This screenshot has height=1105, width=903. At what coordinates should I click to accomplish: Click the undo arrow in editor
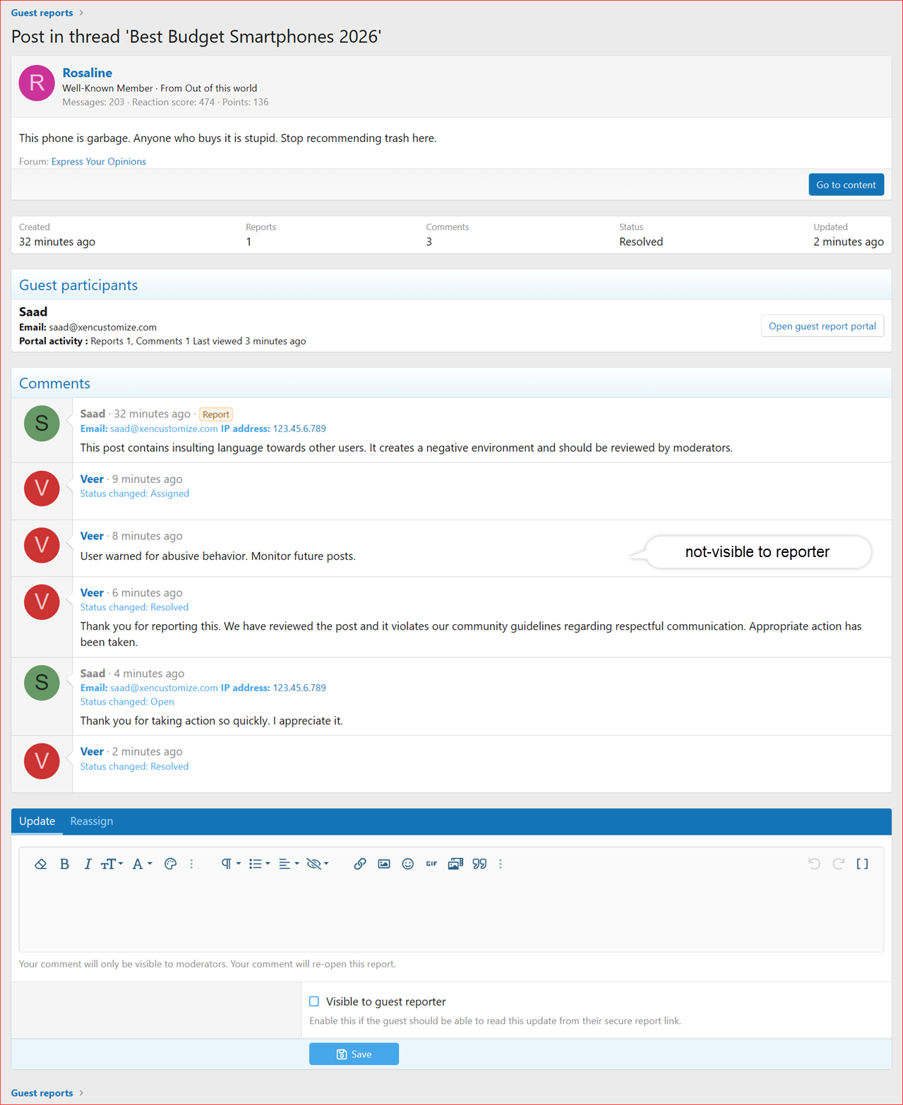coord(814,864)
